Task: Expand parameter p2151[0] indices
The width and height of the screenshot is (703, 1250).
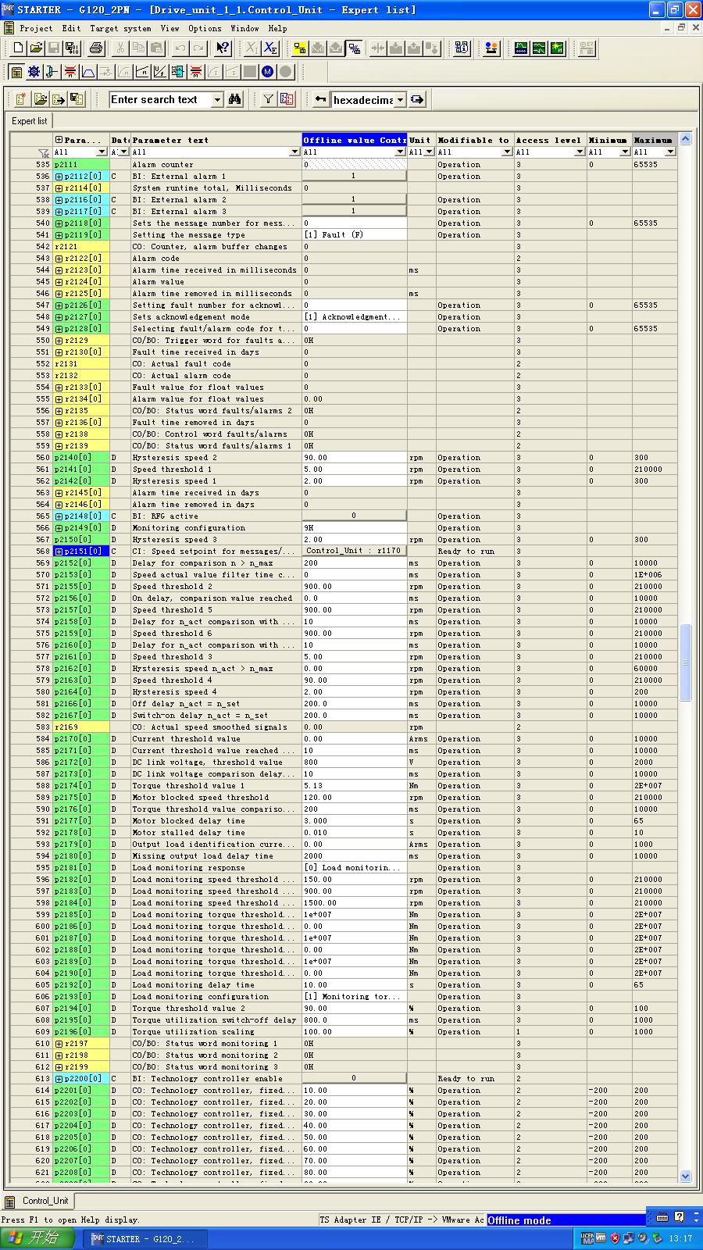Action: (59, 552)
